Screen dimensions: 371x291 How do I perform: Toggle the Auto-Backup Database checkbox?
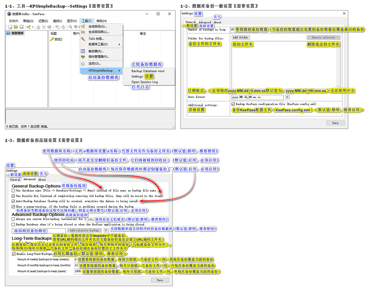click(x=13, y=201)
